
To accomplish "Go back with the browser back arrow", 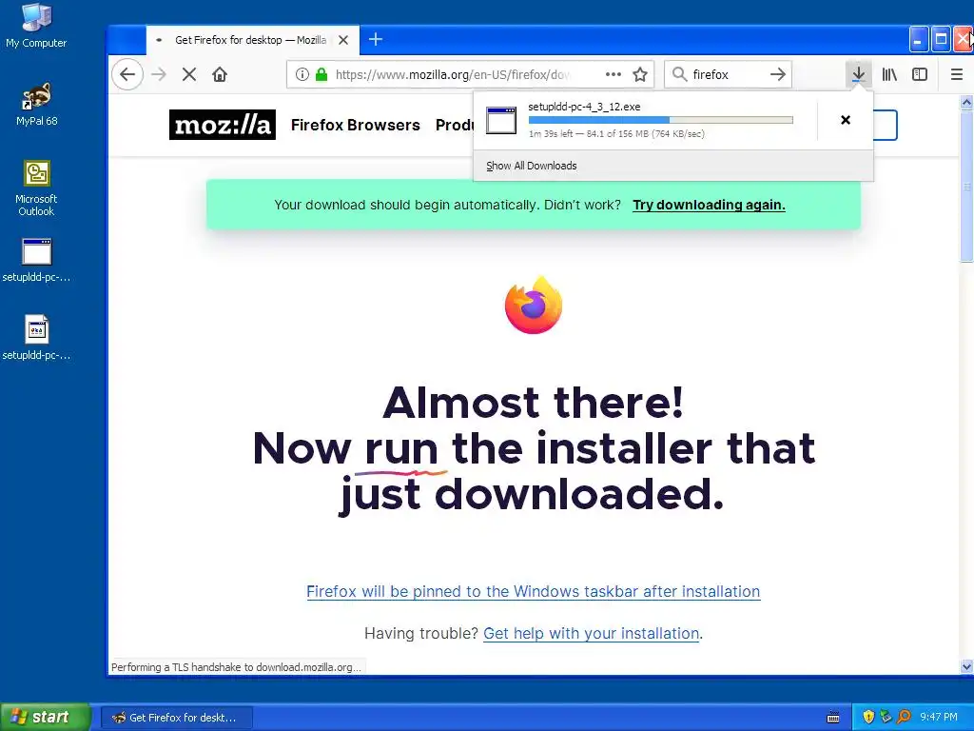I will click(x=127, y=74).
